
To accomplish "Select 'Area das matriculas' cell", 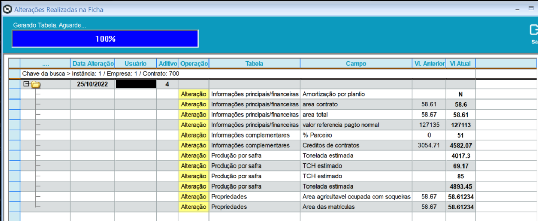I will pos(356,207).
